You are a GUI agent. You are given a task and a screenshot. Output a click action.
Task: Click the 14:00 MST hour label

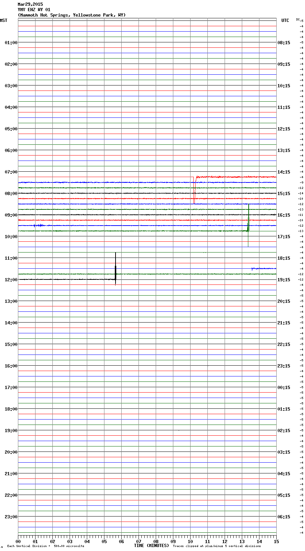tap(11, 323)
